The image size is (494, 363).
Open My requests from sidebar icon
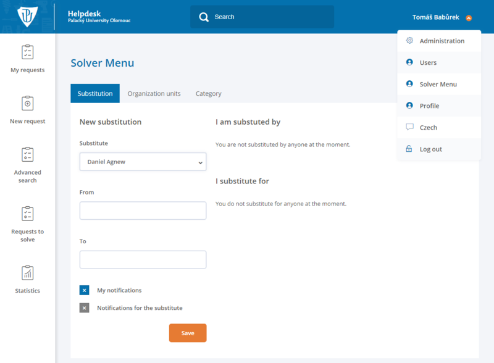click(x=27, y=52)
